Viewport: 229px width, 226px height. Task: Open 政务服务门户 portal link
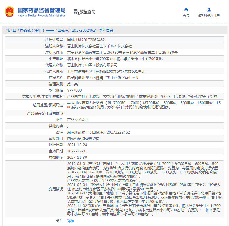click(209, 16)
